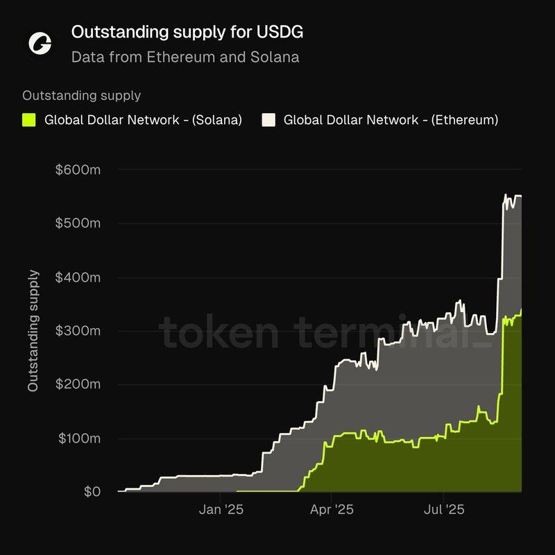Select the $200m y-axis label
This screenshot has width=555, height=555.
[78, 384]
